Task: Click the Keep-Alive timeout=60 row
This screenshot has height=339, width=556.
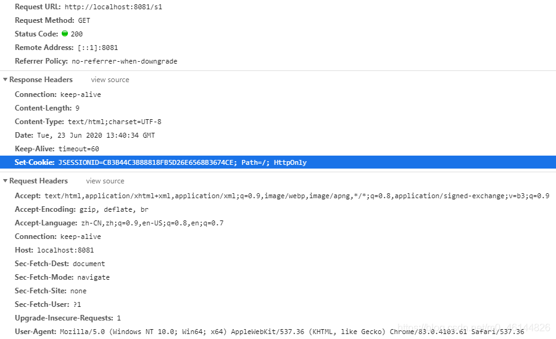Action: 57,149
